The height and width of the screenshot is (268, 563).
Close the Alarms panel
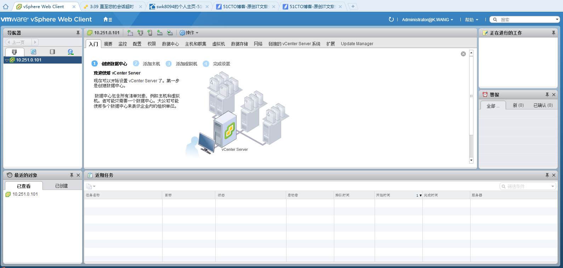coord(554,95)
